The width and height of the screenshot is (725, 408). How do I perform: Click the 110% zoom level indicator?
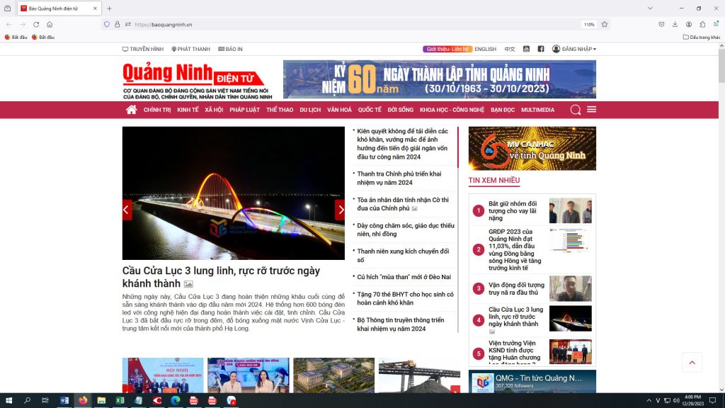588,25
